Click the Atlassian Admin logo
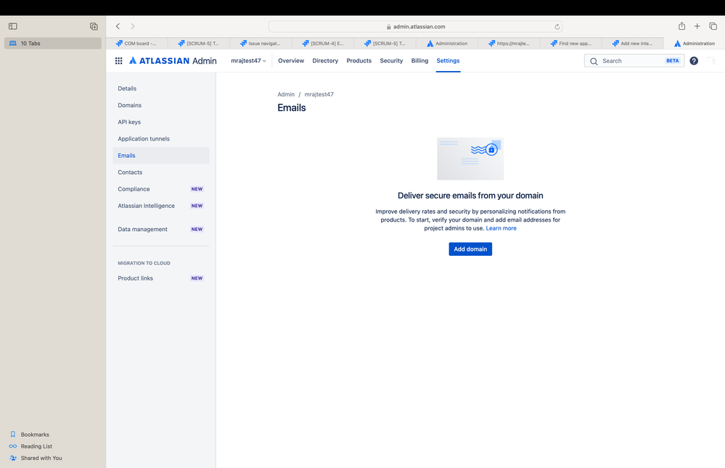 coord(173,60)
